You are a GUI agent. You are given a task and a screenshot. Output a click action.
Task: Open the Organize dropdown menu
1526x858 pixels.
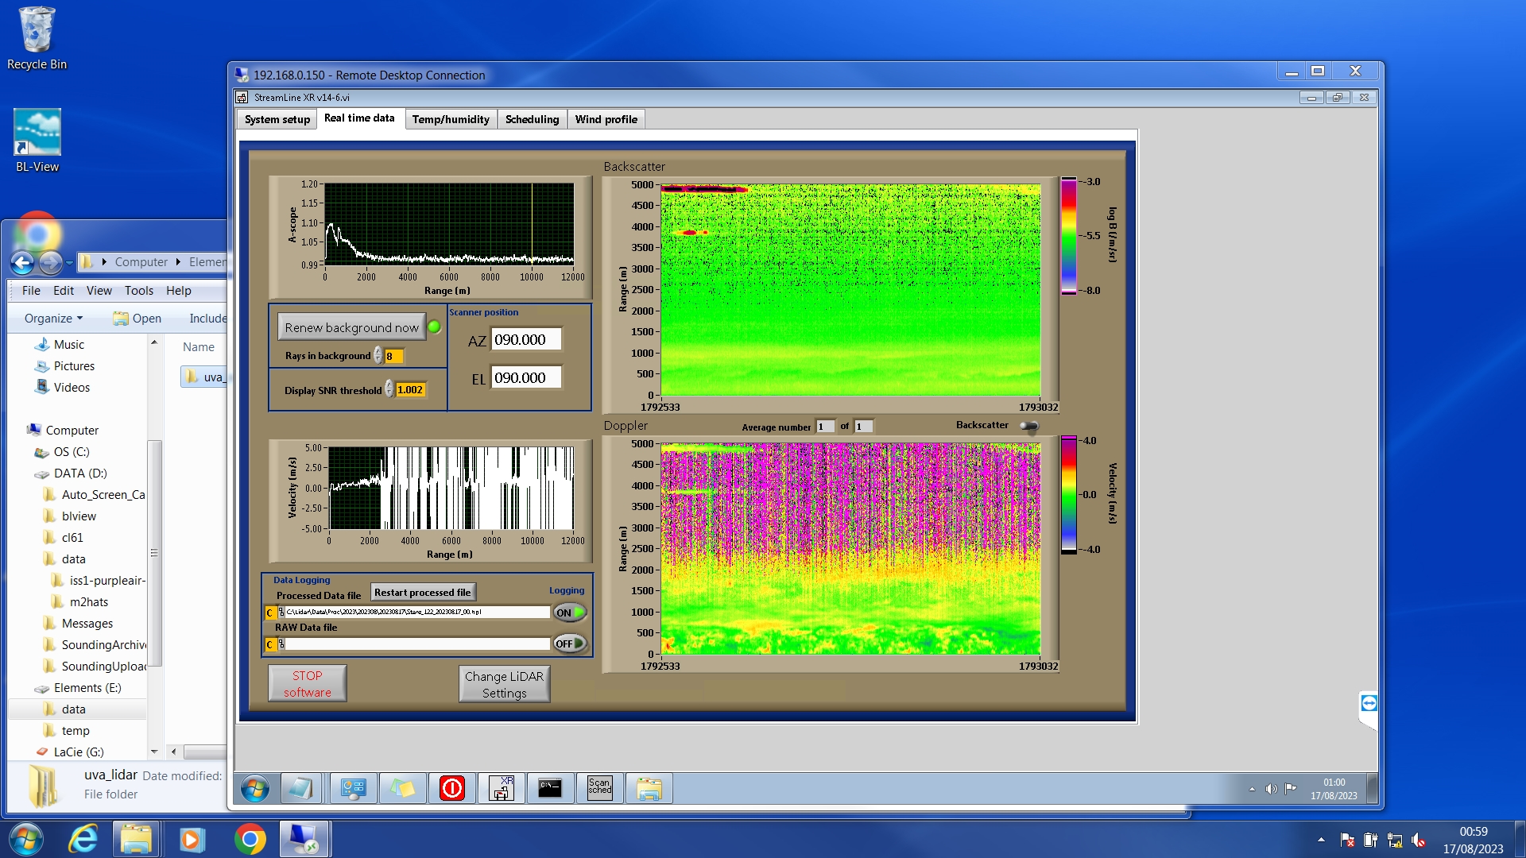(53, 319)
